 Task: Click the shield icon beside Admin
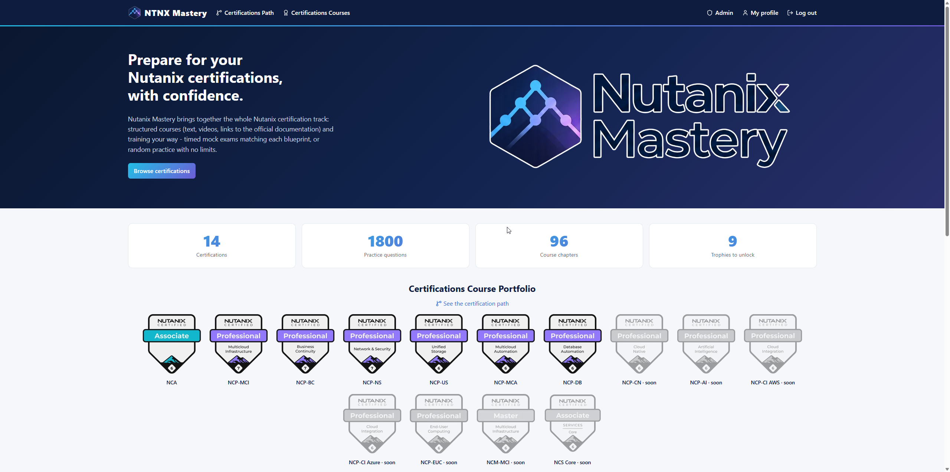click(710, 13)
